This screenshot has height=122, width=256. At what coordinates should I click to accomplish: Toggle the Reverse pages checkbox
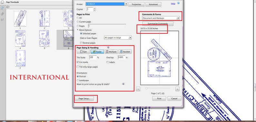click(x=81, y=43)
